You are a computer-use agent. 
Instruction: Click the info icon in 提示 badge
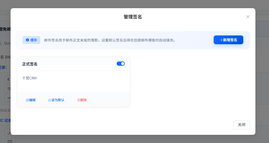click(x=28, y=40)
